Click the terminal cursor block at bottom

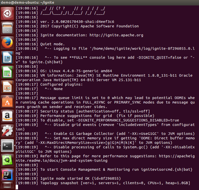tap(17, 187)
